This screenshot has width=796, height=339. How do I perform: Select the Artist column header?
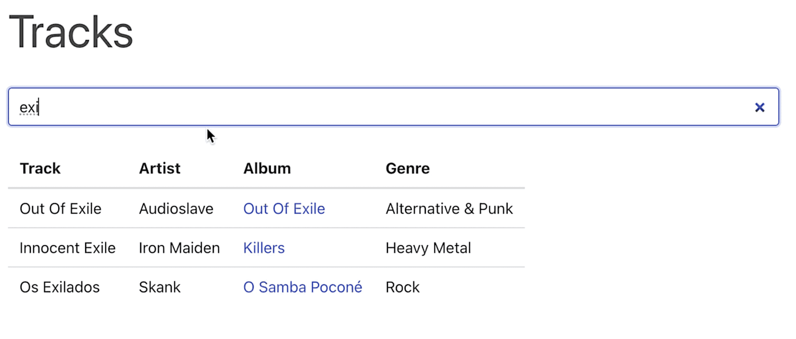(159, 168)
